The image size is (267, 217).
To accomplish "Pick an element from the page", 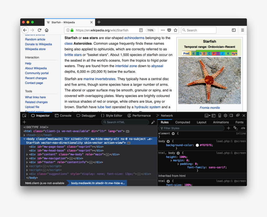I will 24,116.
